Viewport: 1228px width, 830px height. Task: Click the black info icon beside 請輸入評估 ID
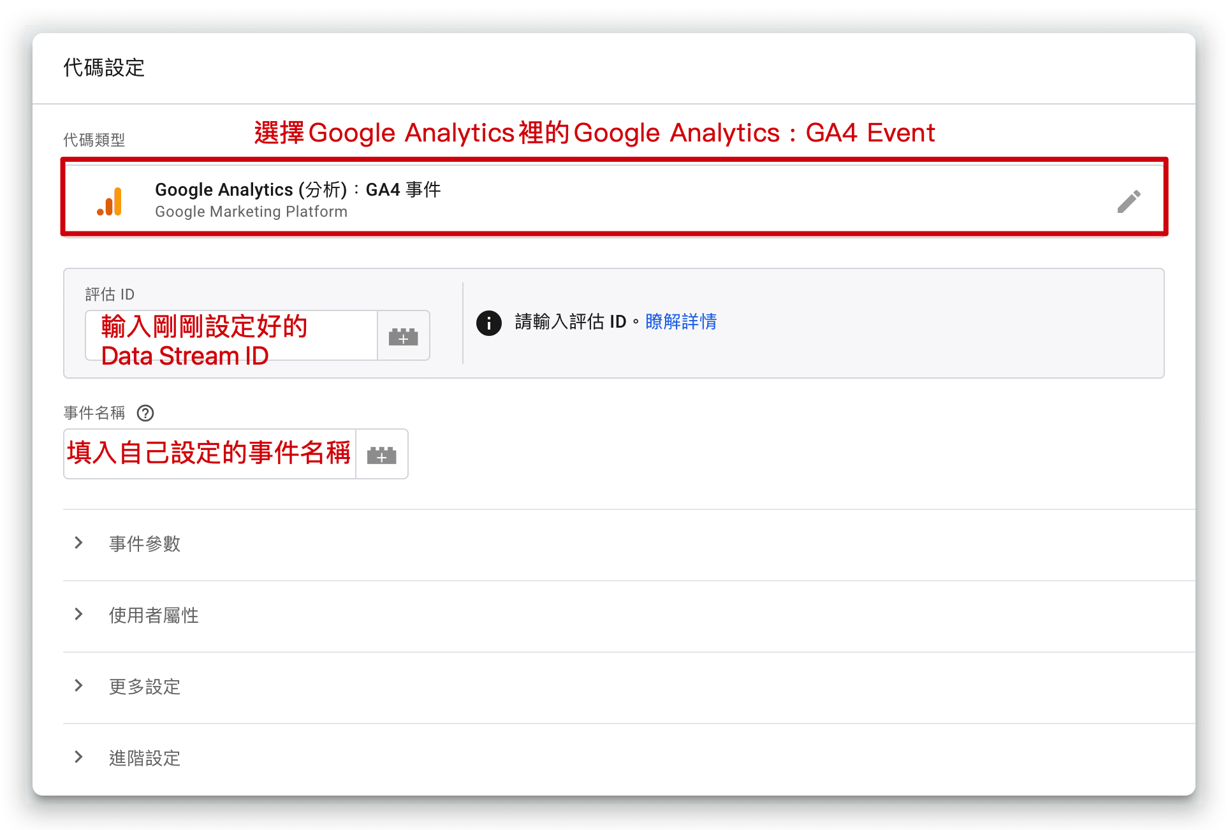[x=488, y=323]
